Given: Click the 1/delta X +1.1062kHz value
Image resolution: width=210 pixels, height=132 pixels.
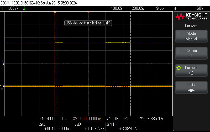Looking at the screenshot, I should [x=94, y=129].
